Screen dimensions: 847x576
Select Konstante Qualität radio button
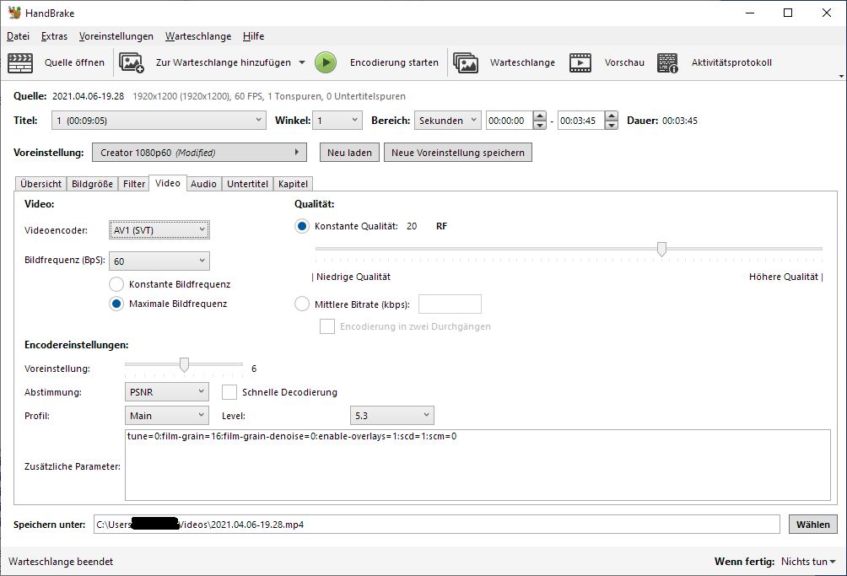coord(302,226)
